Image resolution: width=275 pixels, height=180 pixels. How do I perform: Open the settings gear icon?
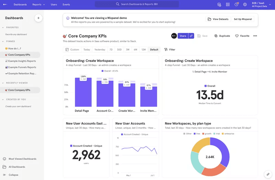click(245, 4)
